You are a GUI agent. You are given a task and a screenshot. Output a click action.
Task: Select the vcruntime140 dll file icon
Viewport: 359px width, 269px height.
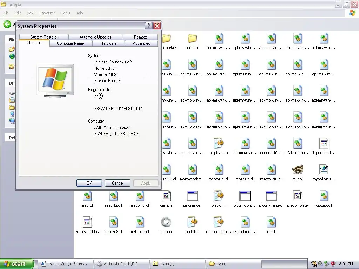(x=245, y=222)
